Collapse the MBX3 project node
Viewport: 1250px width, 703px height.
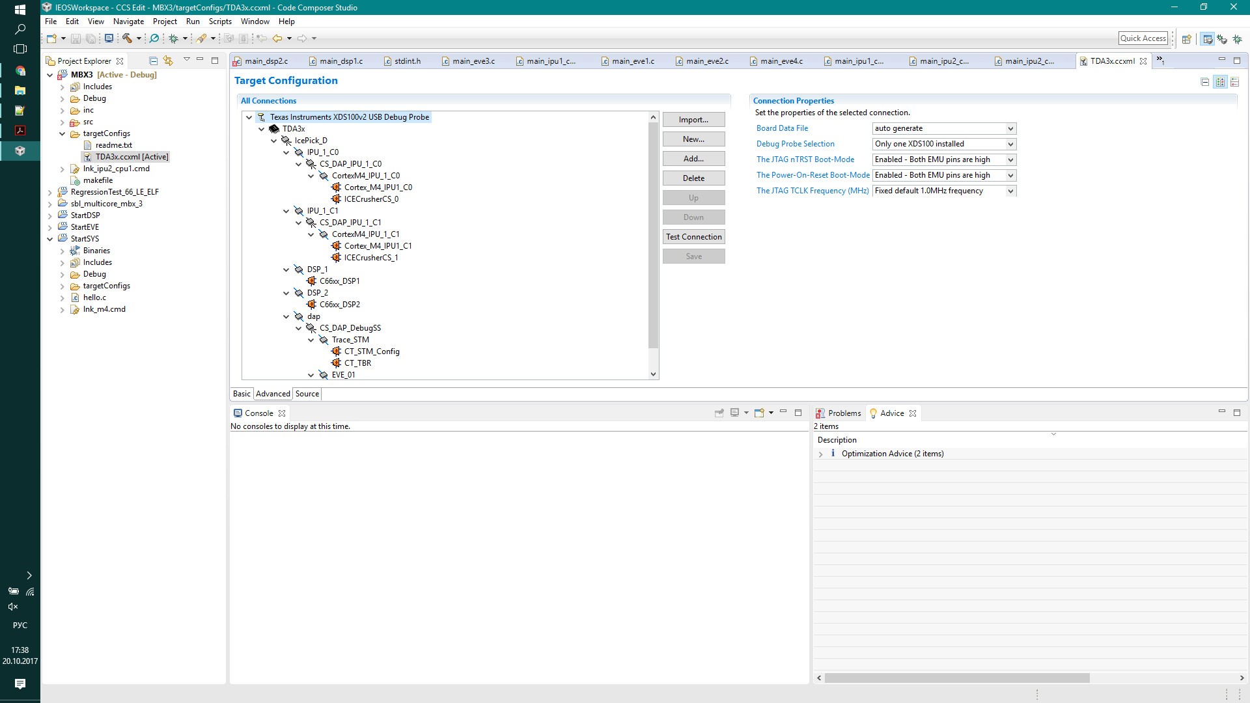[x=50, y=75]
